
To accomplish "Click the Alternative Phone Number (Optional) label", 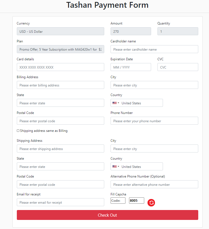I will click(x=138, y=176).
